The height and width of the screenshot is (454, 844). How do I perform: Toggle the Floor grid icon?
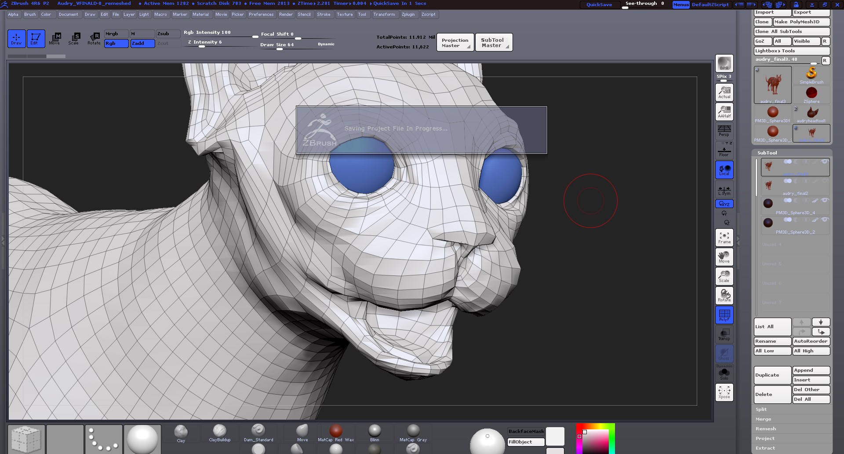coord(724,150)
